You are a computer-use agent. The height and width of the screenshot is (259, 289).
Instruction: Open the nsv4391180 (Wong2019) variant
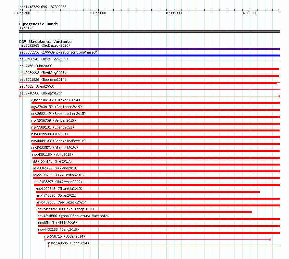pyautogui.click(x=53, y=154)
